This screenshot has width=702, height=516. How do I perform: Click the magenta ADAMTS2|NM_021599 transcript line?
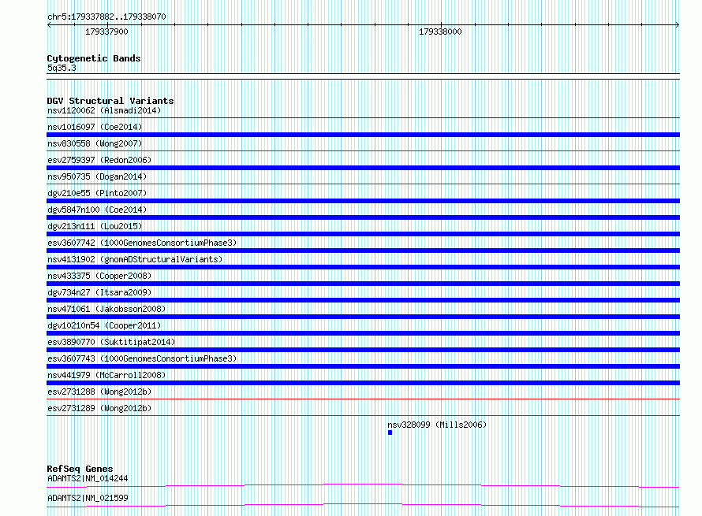pos(363,505)
